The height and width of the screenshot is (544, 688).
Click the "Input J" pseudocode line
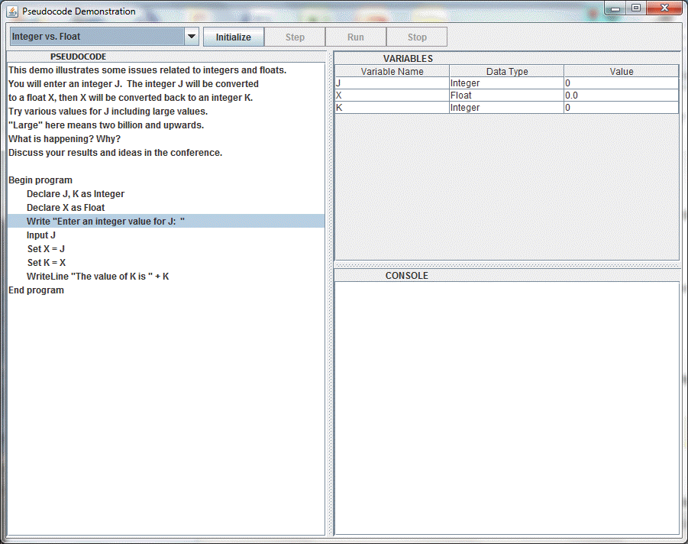(41, 235)
